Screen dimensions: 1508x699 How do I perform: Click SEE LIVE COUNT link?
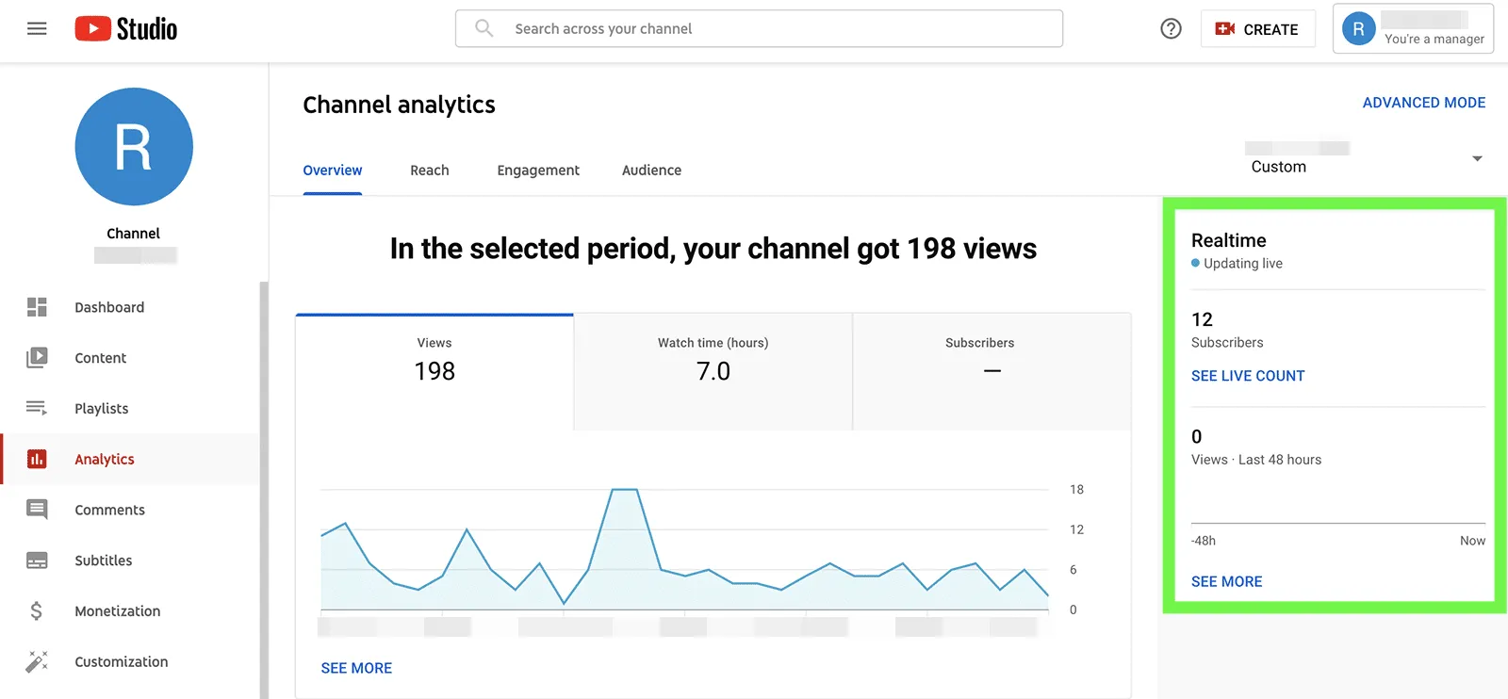point(1247,376)
